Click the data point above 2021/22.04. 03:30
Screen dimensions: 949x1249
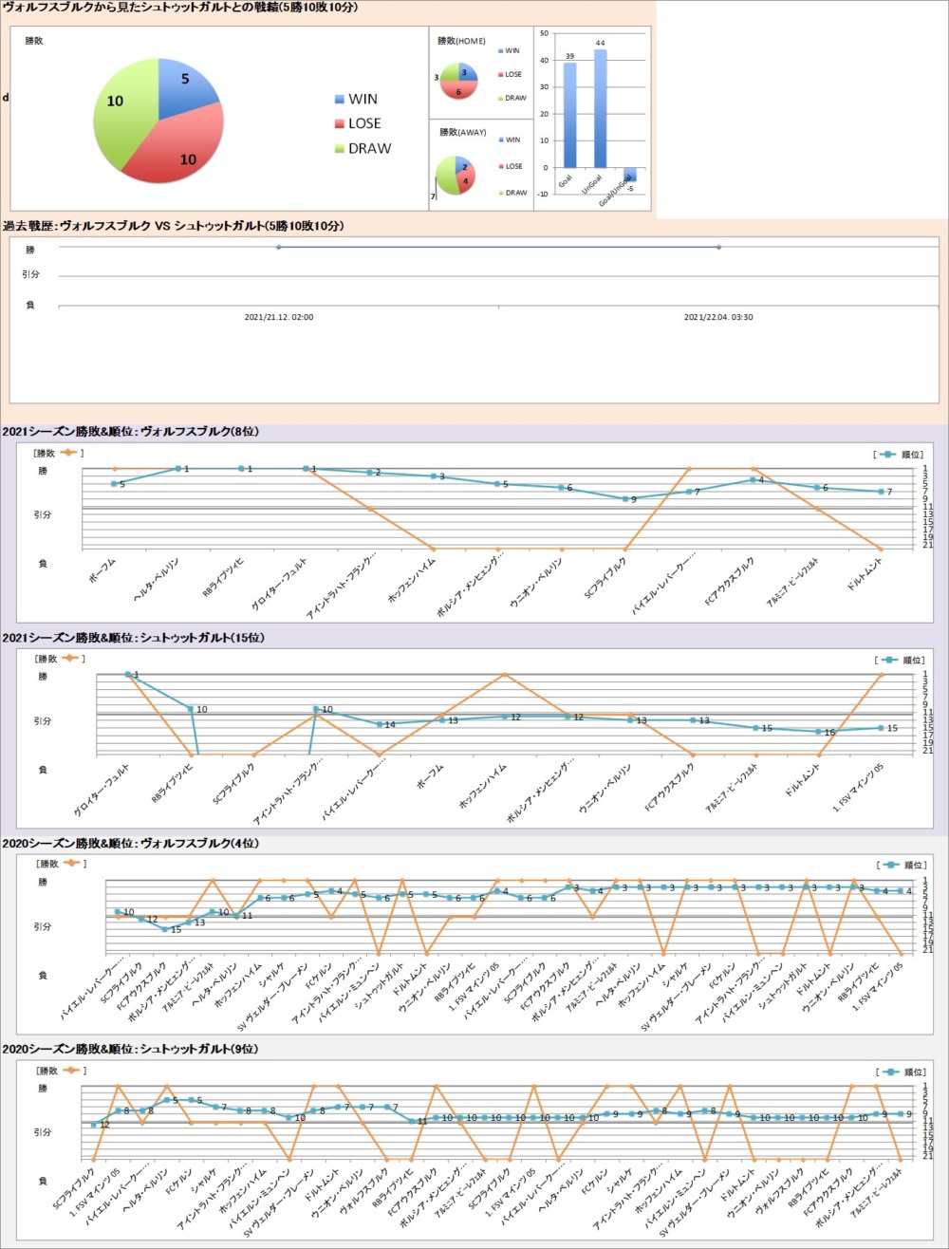coord(718,247)
